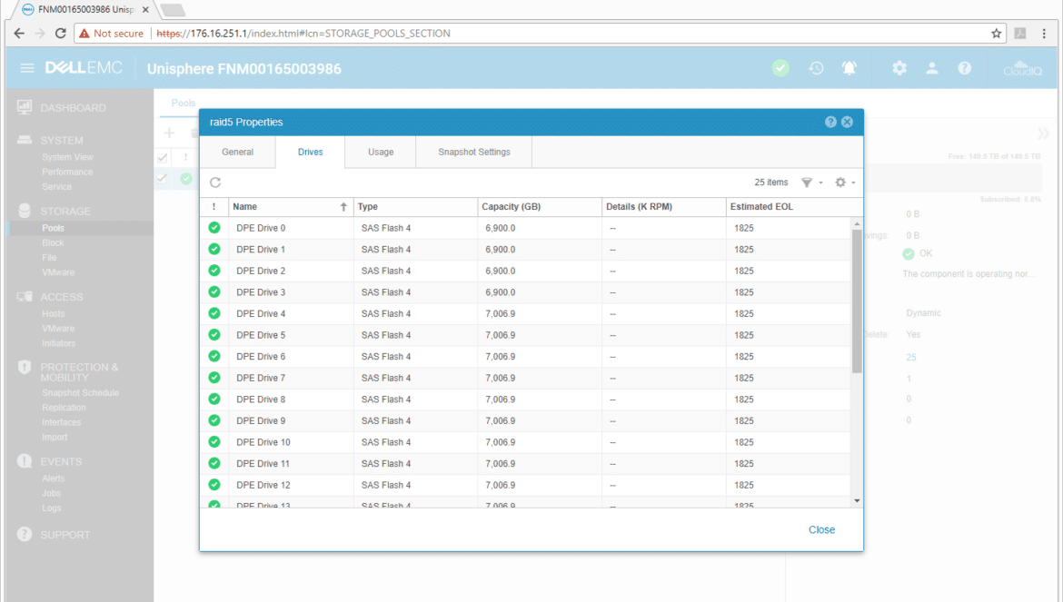Image resolution: width=1063 pixels, height=602 pixels.
Task: Click the system health status checkmark icon
Action: (x=781, y=68)
